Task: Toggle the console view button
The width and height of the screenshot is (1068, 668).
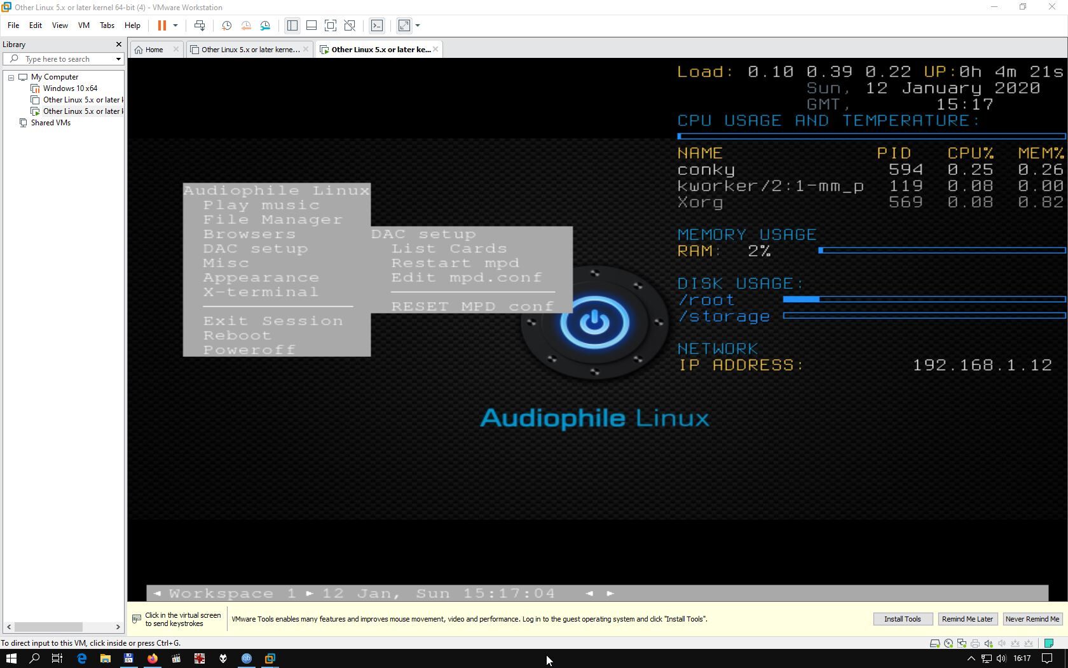Action: click(x=377, y=25)
